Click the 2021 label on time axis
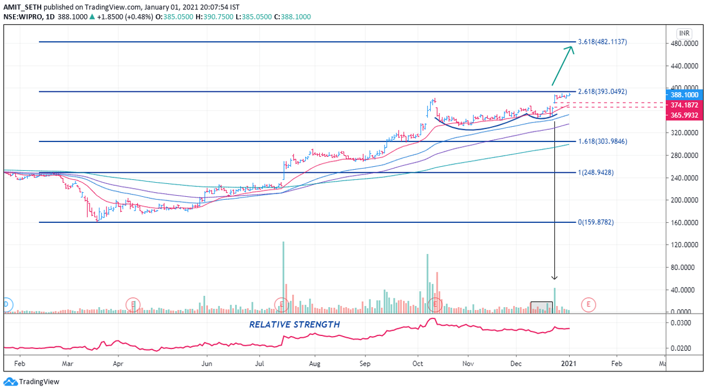The image size is (707, 392). [x=569, y=365]
